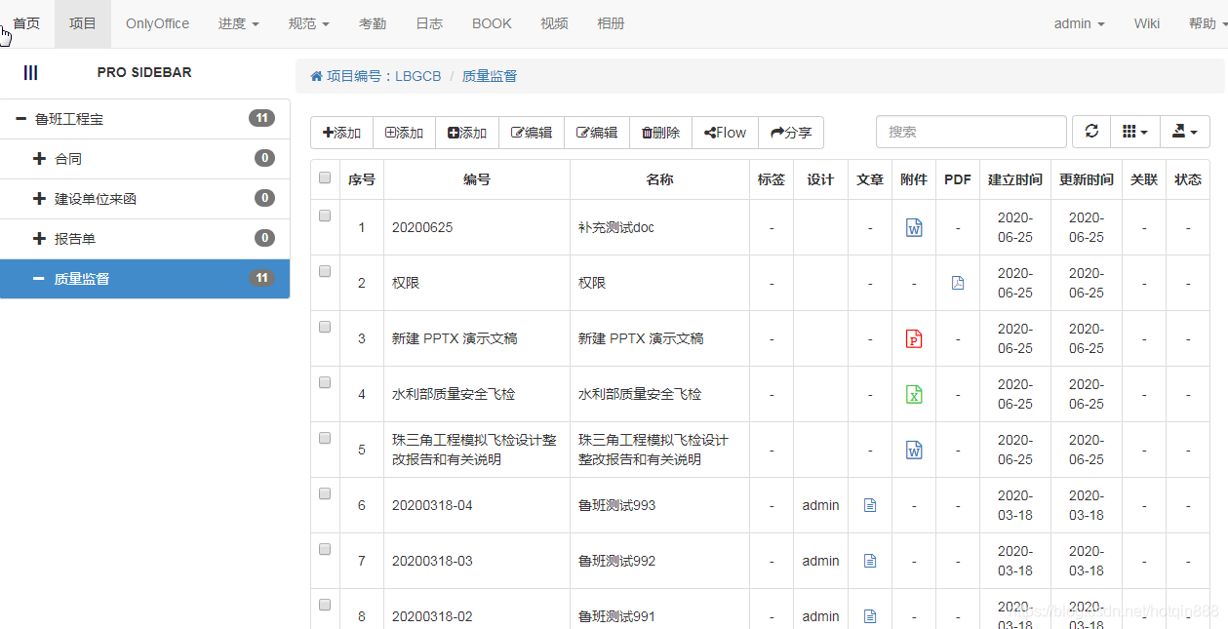Open the Word attachment for 珠三角工程模拟飞检设计整改报告
The image size is (1228, 629).
914,450
